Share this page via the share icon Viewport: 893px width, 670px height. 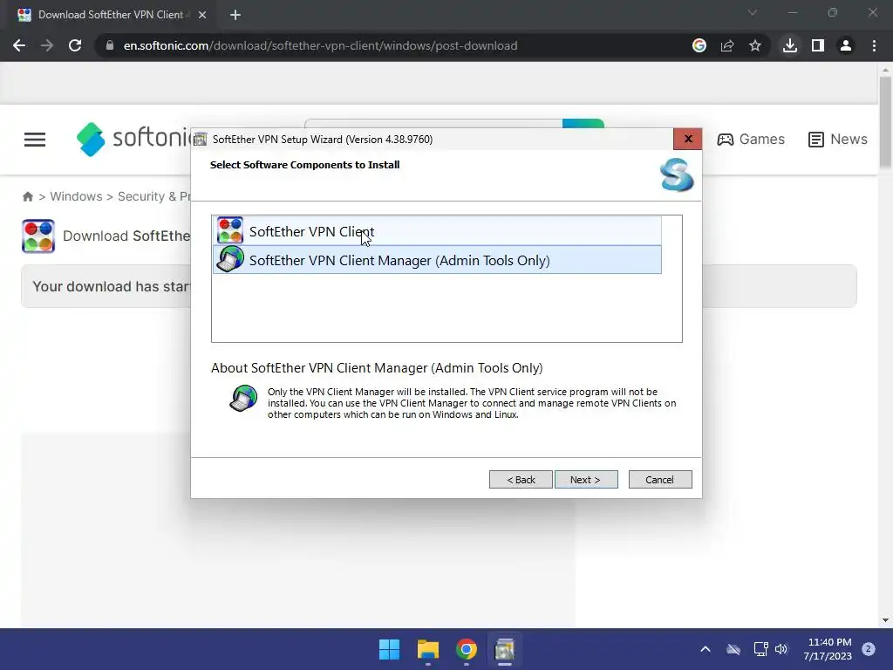tap(727, 45)
